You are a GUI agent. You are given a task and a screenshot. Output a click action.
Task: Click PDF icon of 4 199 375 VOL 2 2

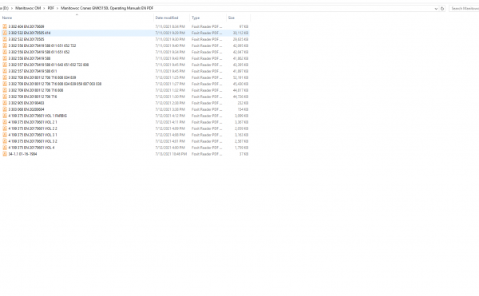[x=5, y=128]
